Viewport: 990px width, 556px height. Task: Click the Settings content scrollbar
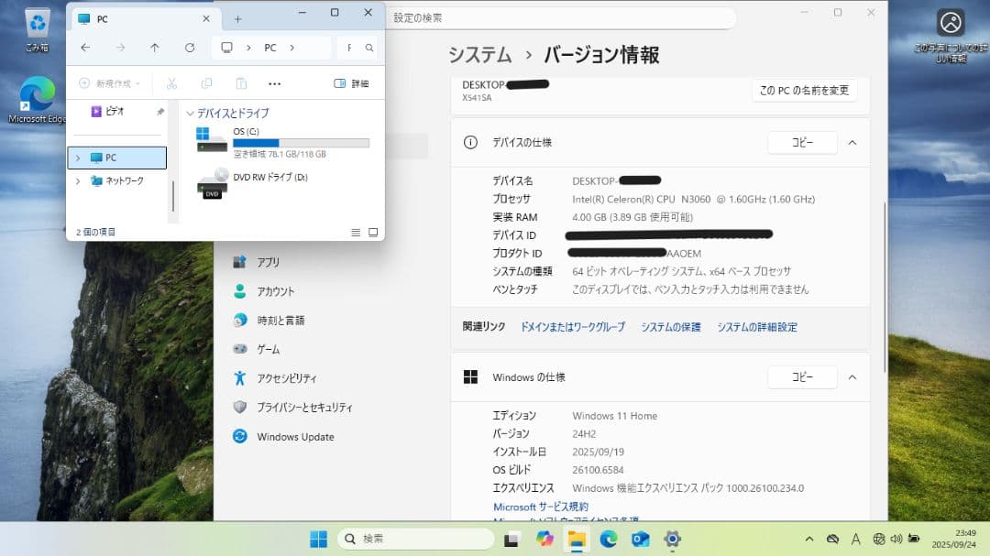885,287
